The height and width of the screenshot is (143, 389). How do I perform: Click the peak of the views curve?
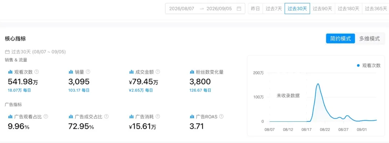[x=318, y=84]
